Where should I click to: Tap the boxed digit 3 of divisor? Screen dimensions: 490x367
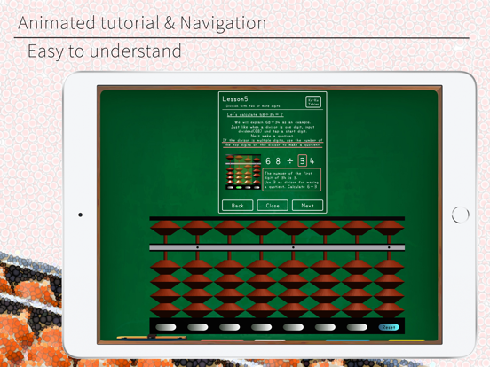click(x=302, y=160)
